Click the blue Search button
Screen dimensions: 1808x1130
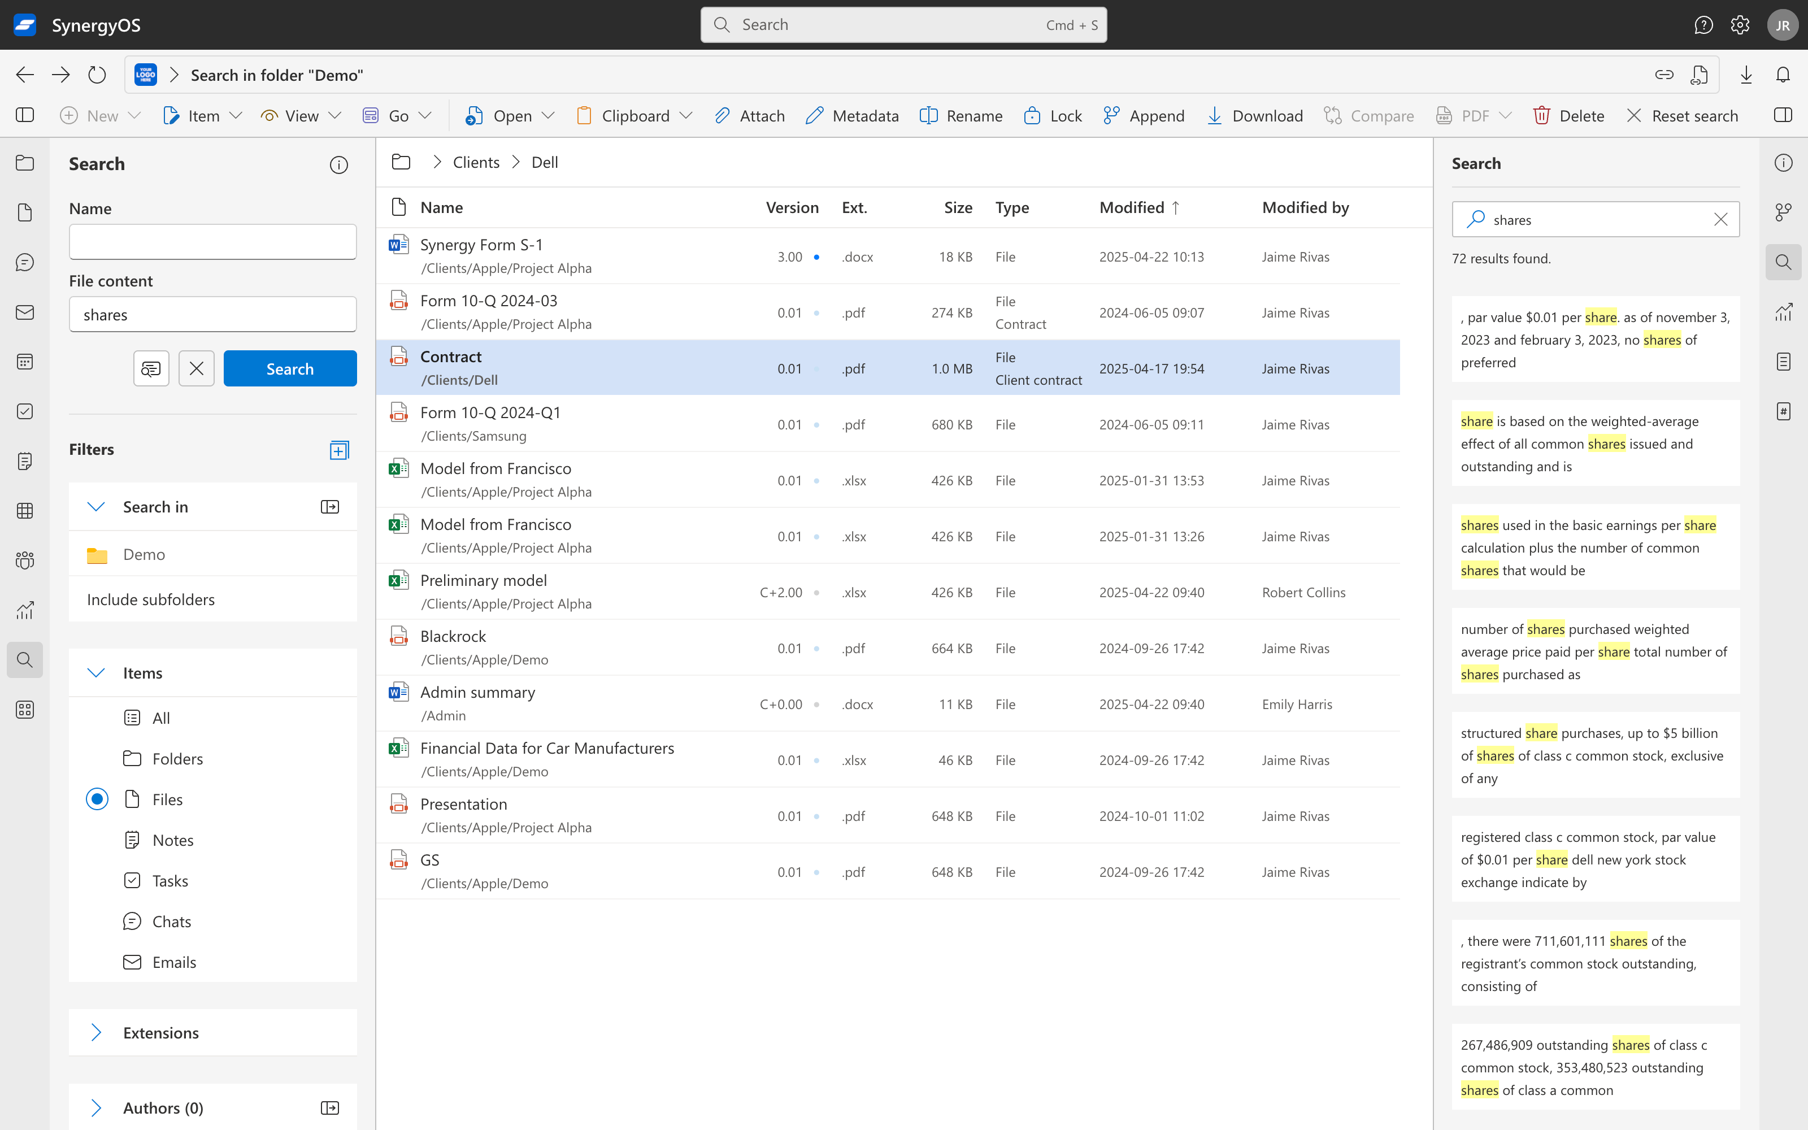pos(290,368)
